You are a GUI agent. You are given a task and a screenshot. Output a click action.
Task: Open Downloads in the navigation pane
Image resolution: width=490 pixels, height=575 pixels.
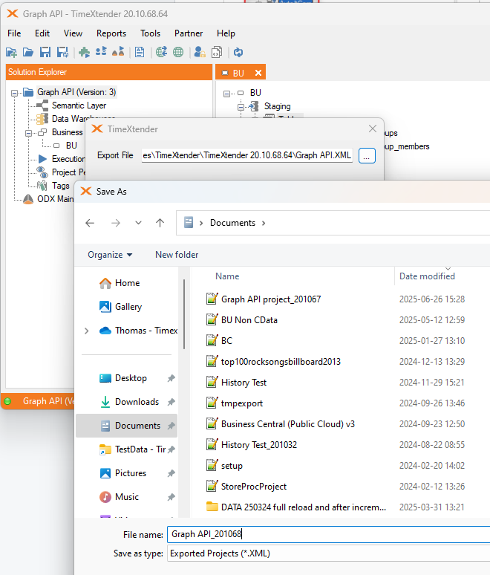pyautogui.click(x=137, y=402)
